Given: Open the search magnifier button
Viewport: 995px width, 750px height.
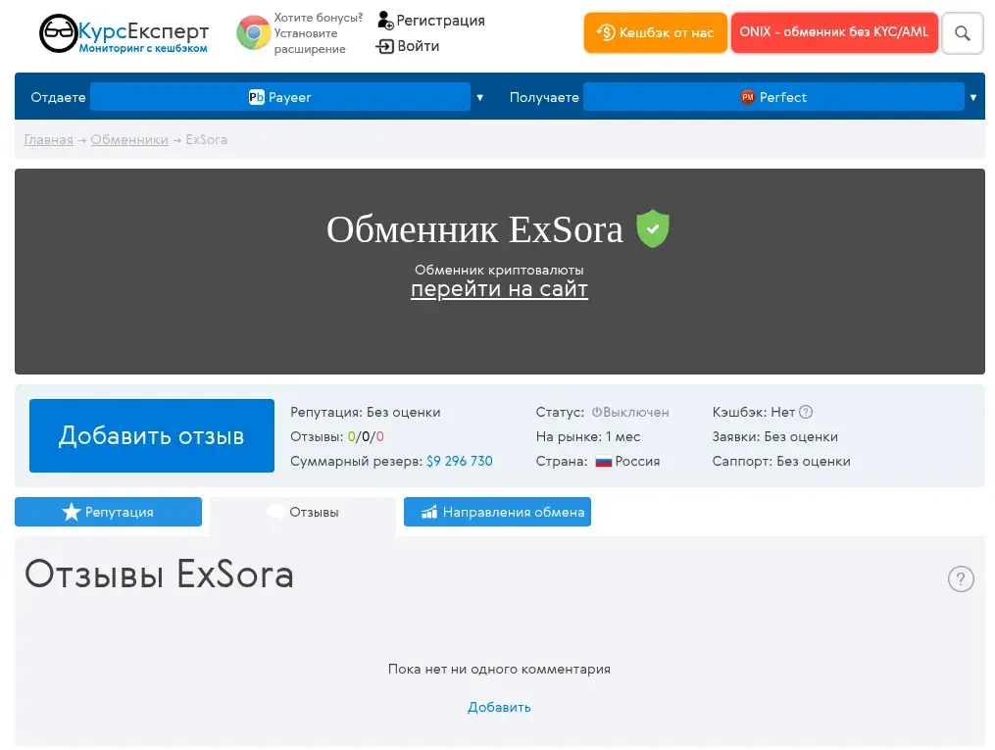Looking at the screenshot, I should 962,33.
